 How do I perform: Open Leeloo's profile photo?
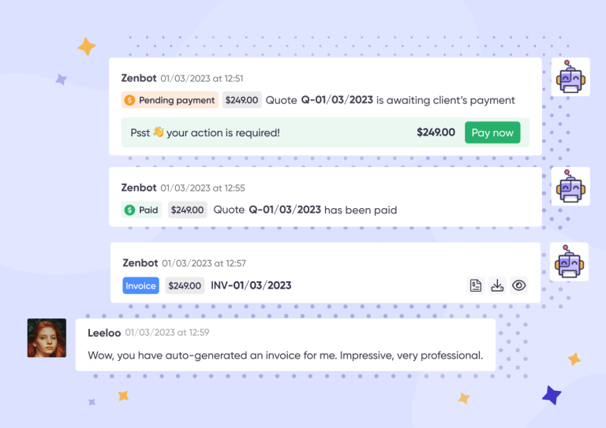(x=47, y=337)
